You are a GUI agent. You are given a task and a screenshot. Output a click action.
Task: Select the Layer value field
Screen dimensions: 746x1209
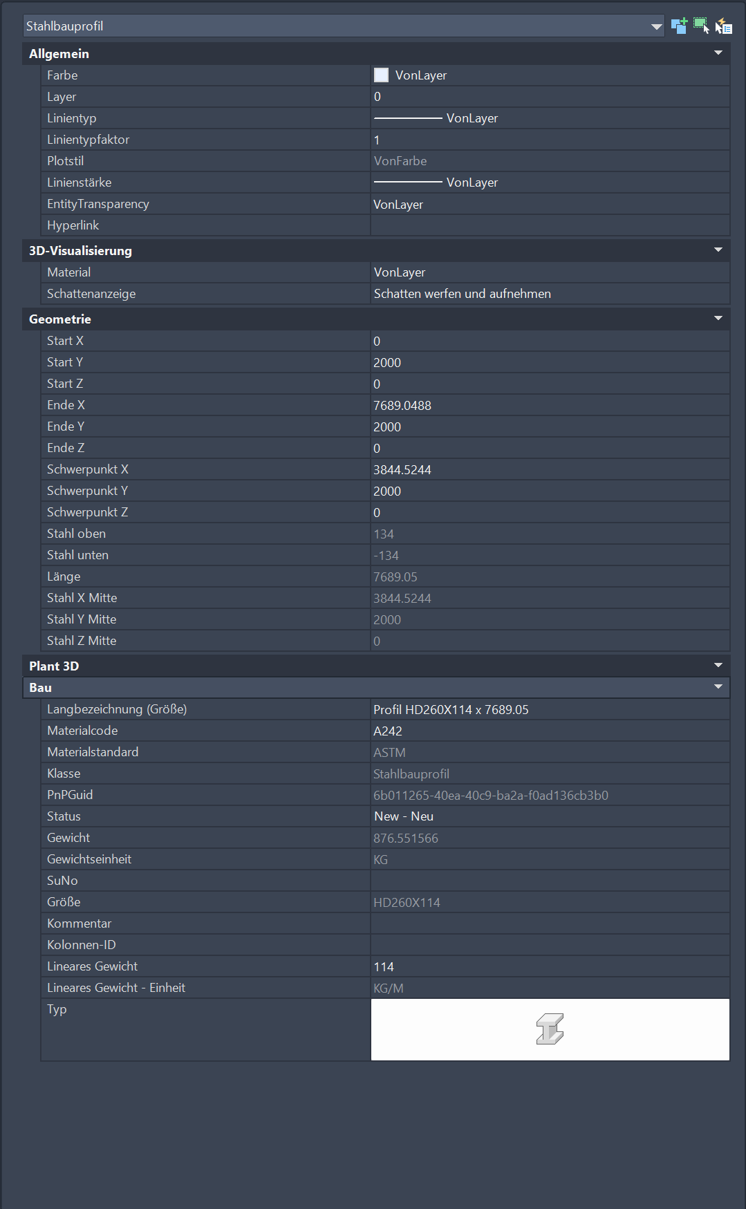pos(550,97)
